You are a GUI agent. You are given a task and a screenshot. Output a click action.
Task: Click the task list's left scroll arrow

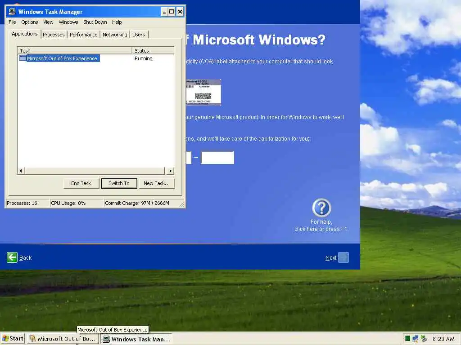[21, 171]
